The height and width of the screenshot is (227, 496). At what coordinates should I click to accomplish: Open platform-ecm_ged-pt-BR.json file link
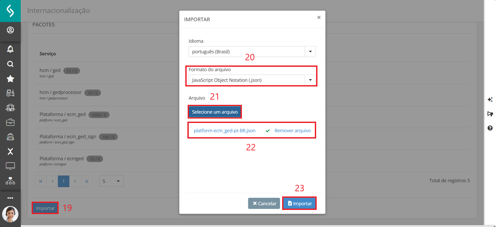coord(225,130)
